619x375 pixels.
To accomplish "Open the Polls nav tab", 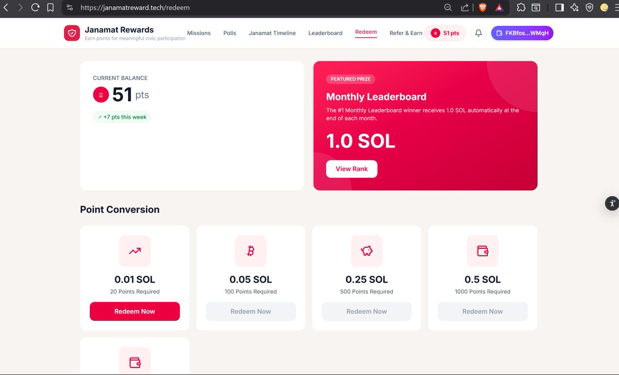I will pyautogui.click(x=230, y=33).
